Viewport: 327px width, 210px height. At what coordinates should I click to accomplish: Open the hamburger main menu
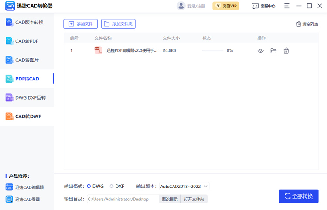click(x=287, y=6)
